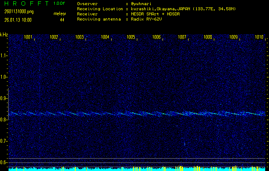This screenshot has height=171, width=269.
Task: Click the 1.0 frequency axis label
Action: pos(4,77)
